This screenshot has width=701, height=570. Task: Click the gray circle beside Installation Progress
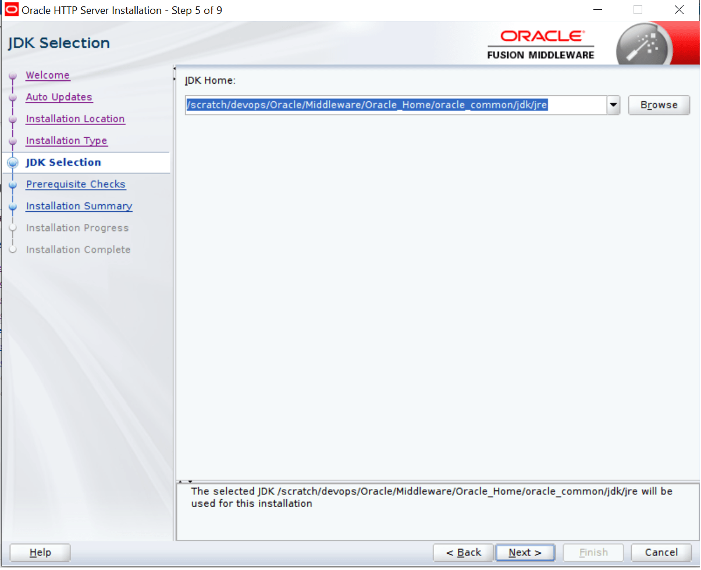coord(13,227)
